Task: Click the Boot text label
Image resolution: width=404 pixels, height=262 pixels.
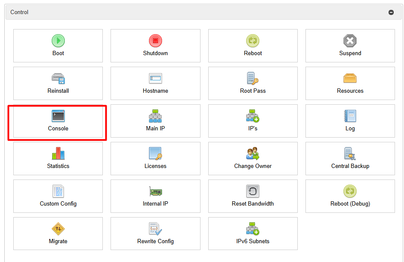Action: pyautogui.click(x=58, y=53)
